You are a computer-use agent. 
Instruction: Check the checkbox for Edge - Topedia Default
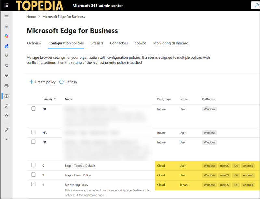pyautogui.click(x=33, y=165)
